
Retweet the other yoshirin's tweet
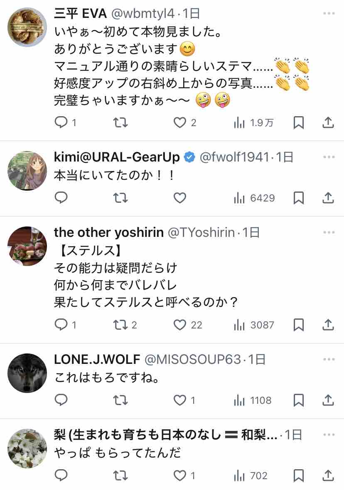[x=120, y=325]
